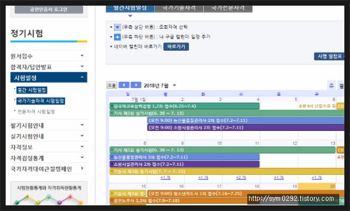
Task: Open the +1개 link under July 10
Action: [x=203, y=178]
